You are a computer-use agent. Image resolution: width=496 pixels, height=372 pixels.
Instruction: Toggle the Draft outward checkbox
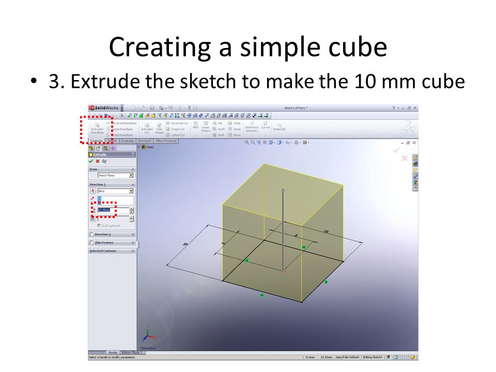tap(99, 226)
